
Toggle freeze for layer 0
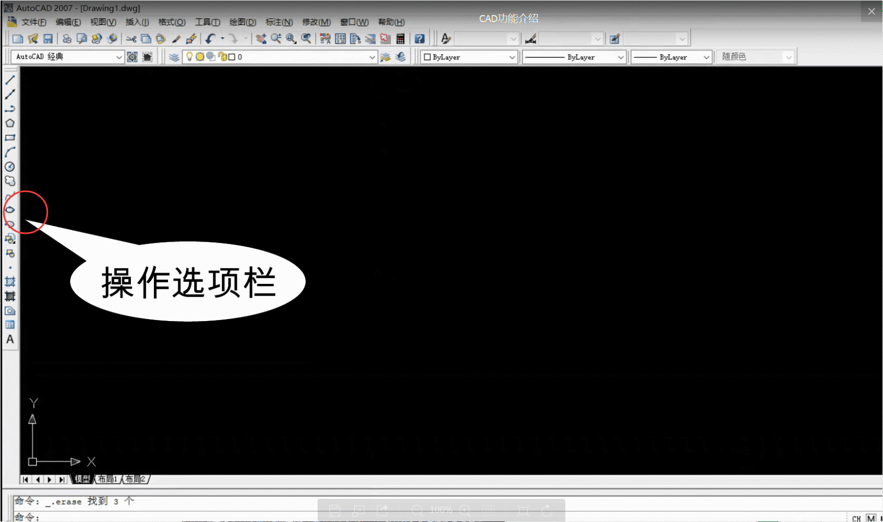point(200,56)
